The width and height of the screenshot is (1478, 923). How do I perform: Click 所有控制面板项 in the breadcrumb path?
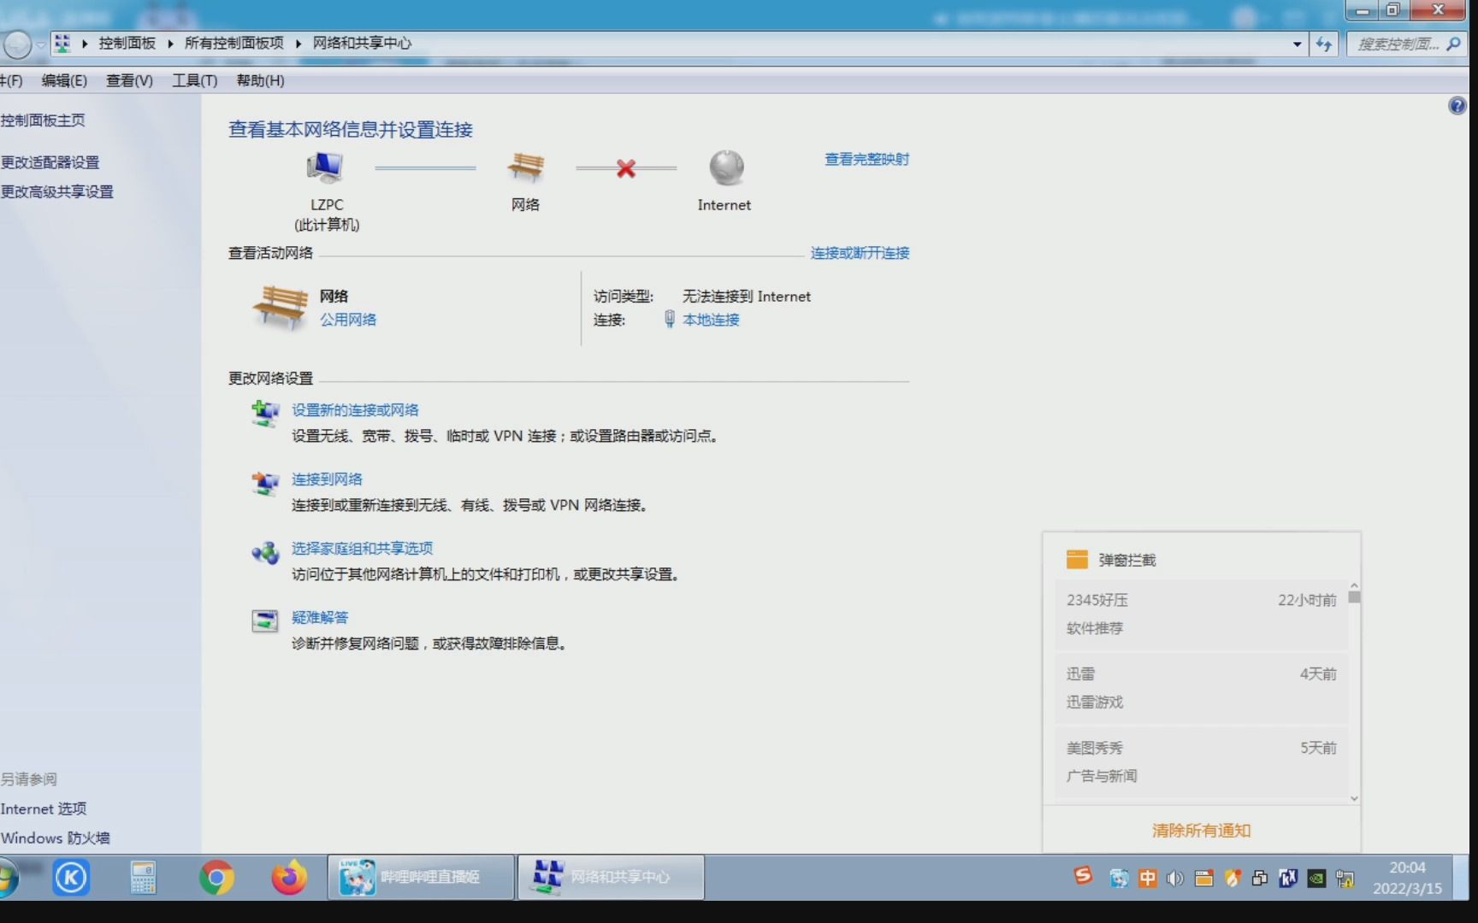point(234,44)
